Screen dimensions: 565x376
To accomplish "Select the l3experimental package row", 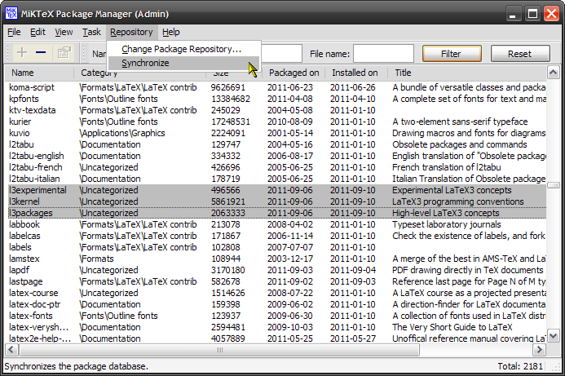I will (x=276, y=190).
